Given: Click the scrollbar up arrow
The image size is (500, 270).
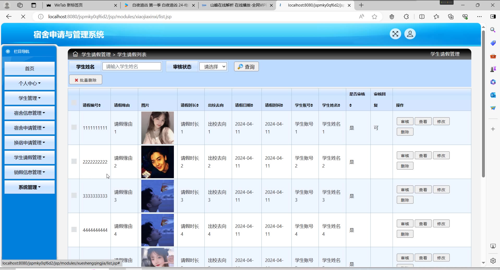Looking at the screenshot, I should pyautogui.click(x=483, y=27).
